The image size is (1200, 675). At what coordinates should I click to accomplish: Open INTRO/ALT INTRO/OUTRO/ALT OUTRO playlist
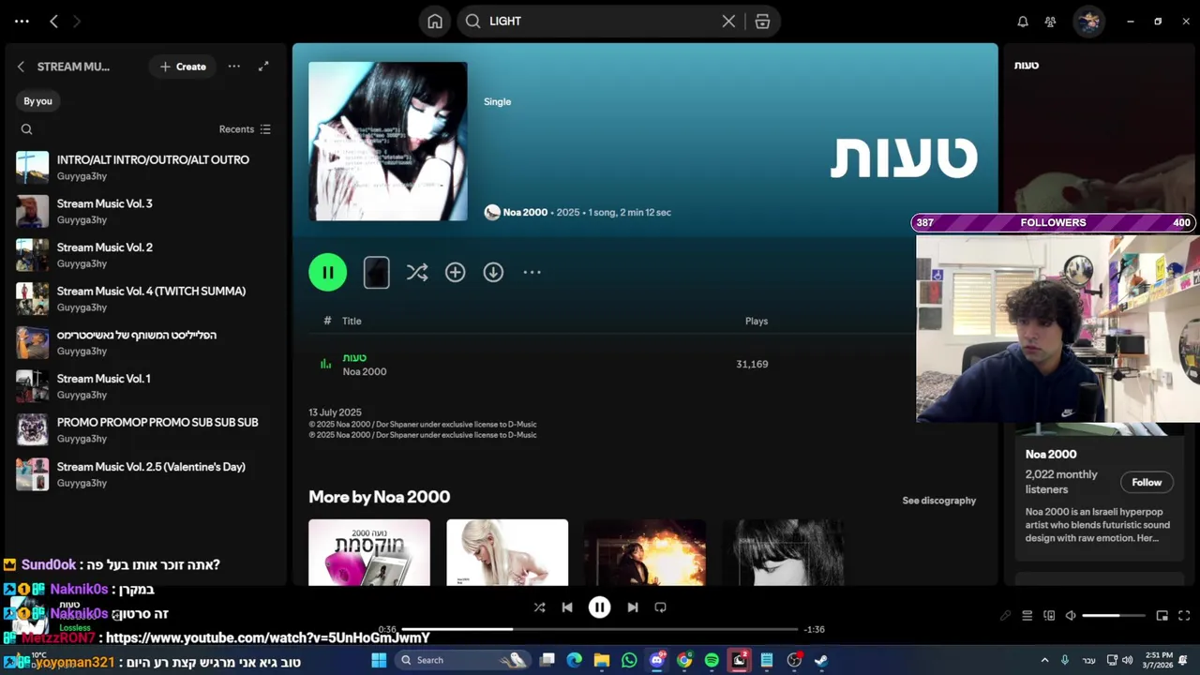(x=145, y=167)
